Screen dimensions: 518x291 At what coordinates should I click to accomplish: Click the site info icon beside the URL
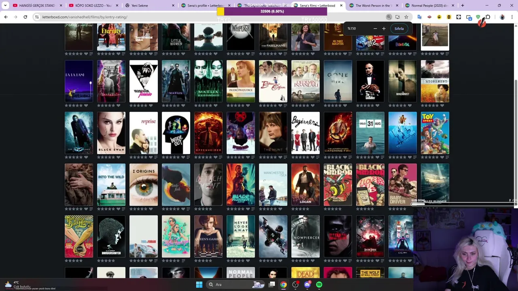click(x=37, y=17)
